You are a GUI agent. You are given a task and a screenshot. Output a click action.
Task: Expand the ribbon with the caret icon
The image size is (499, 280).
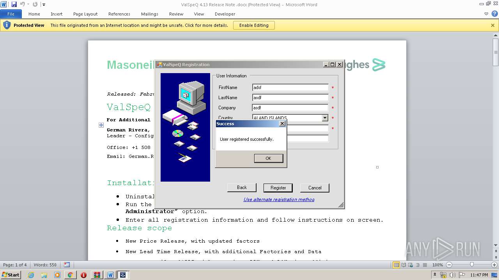click(486, 14)
